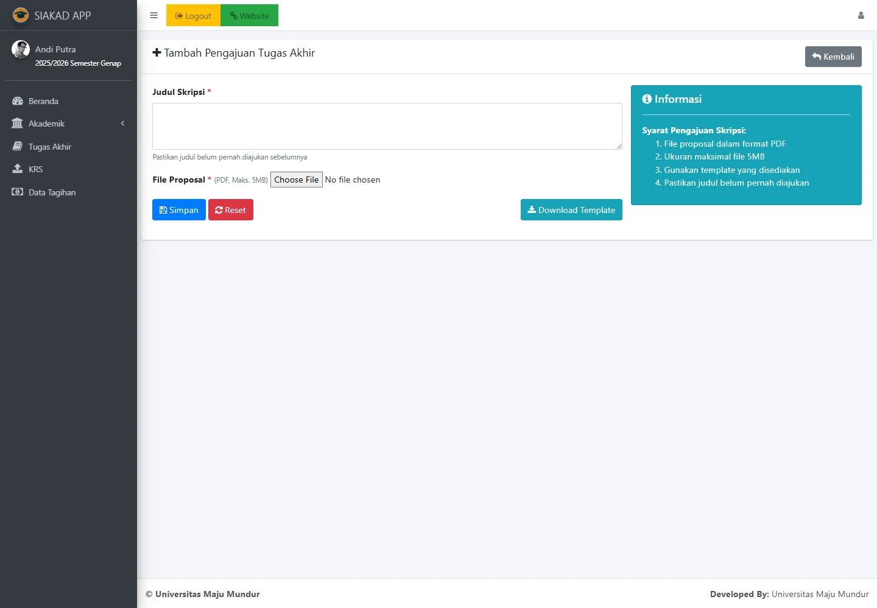Click the SIAKAD APP logo icon

pyautogui.click(x=21, y=15)
